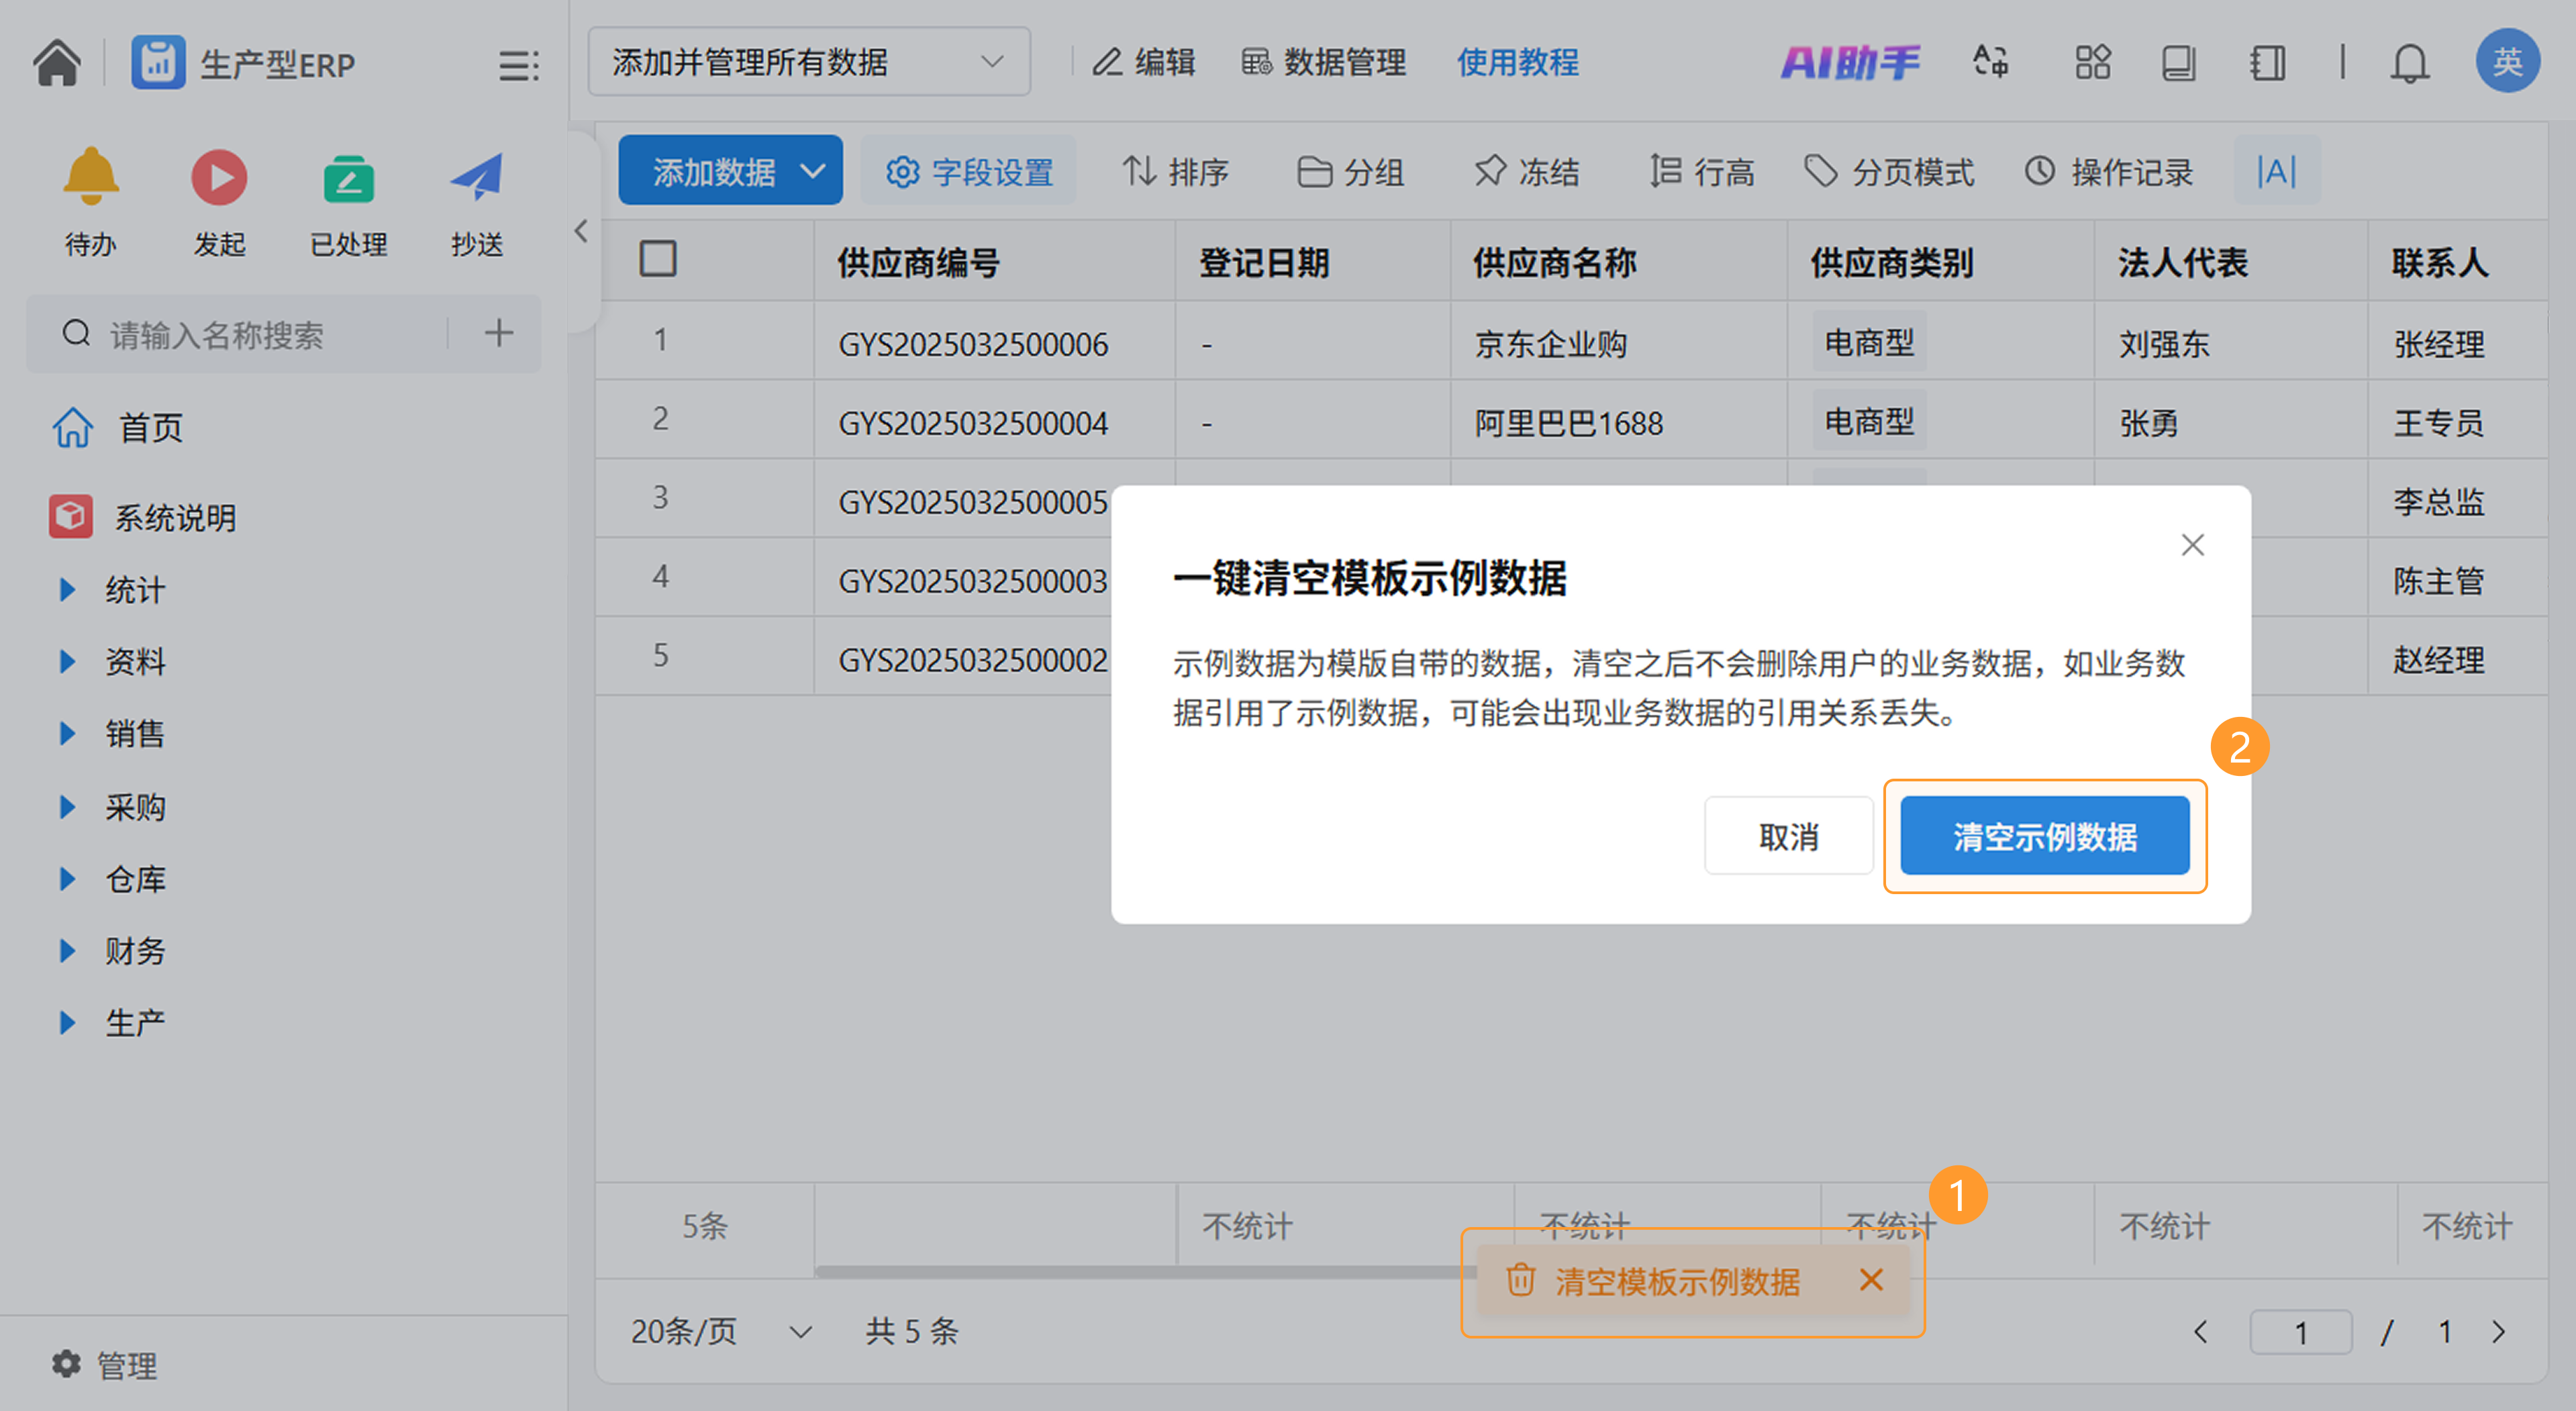Open the 添加并管理所有数据 view dropdown
Screen dimensions: 2576x1411
pos(808,62)
